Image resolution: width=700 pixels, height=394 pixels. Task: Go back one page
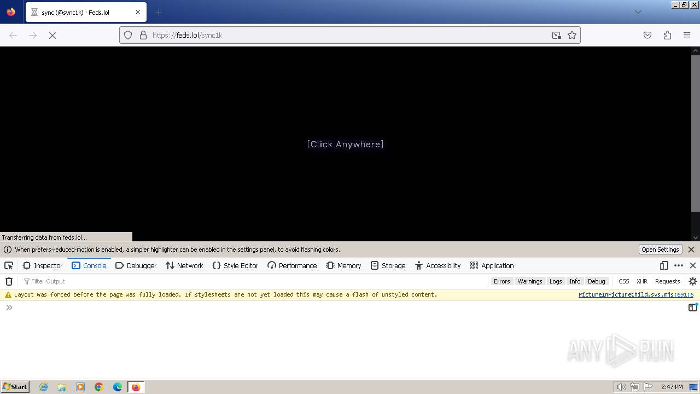tap(13, 35)
